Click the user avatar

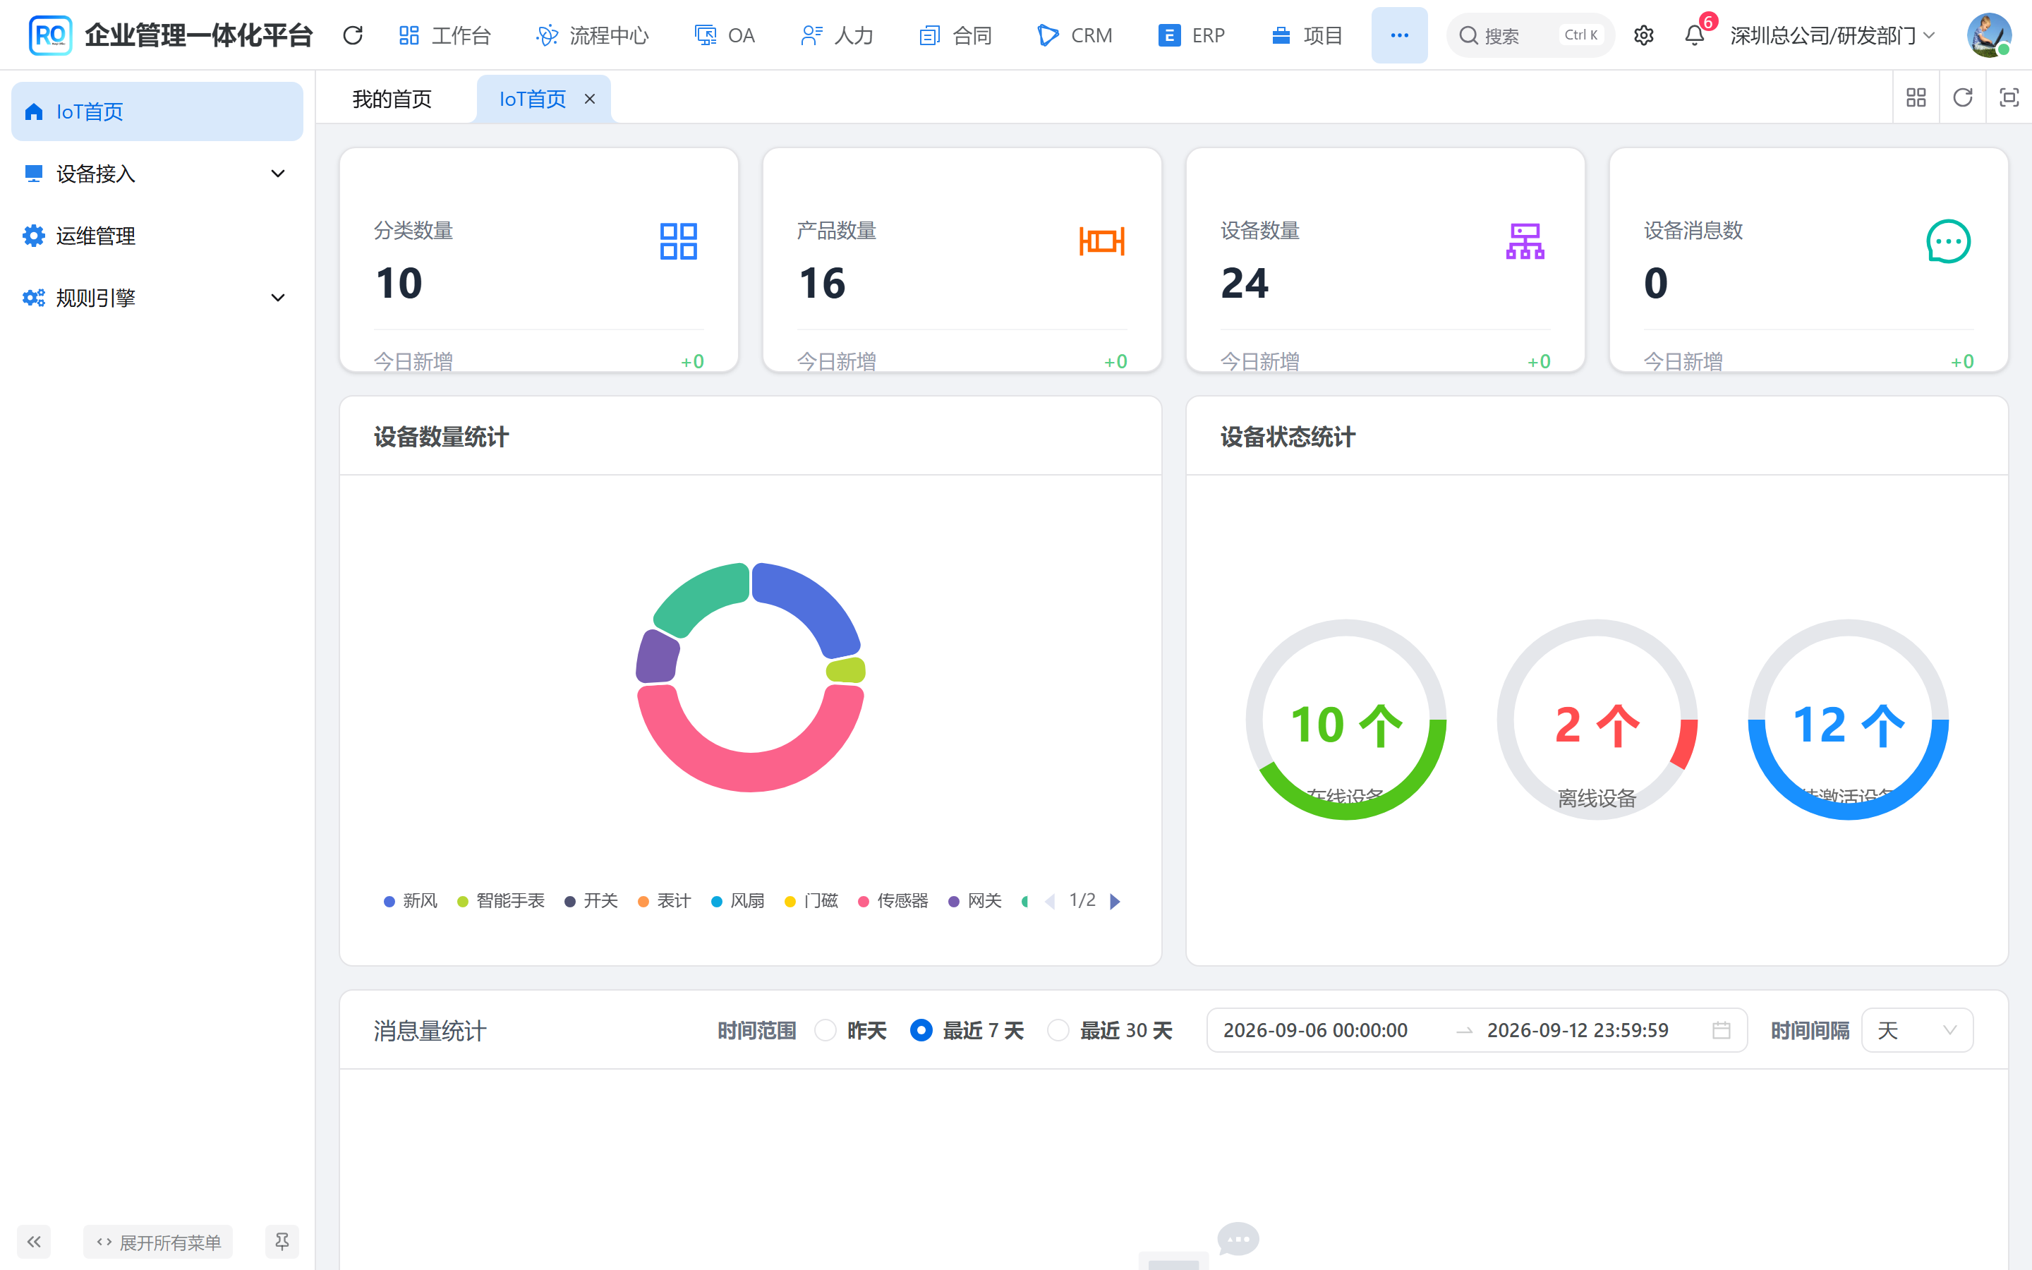tap(1989, 35)
